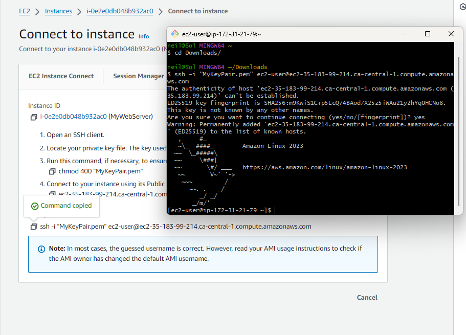This screenshot has width=466, height=335.
Task: Navigate to Instances via the breadcrumb
Action: (x=58, y=11)
